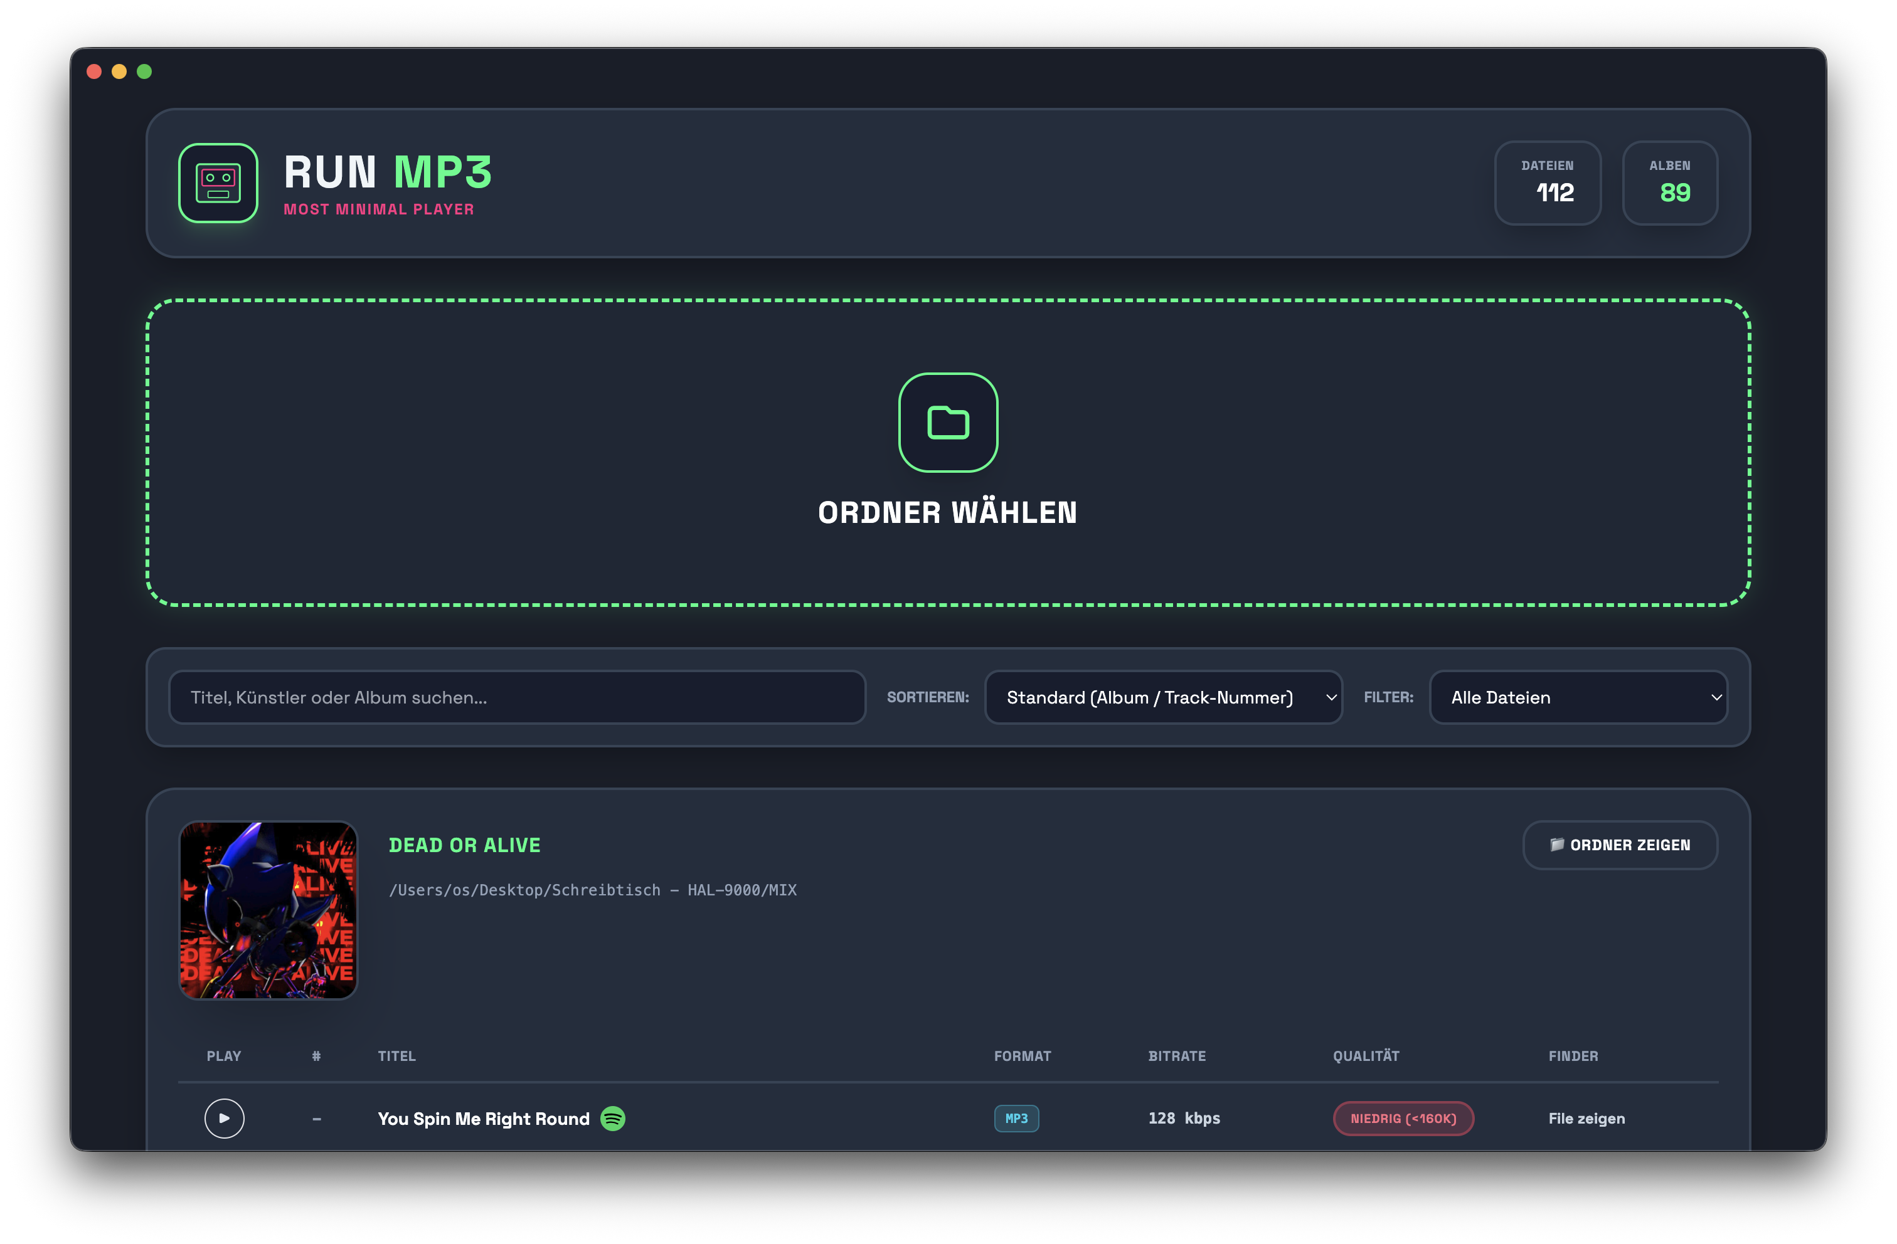Click the 128 kbps bitrate value
Viewport: 1897px width, 1244px height.
1184,1118
